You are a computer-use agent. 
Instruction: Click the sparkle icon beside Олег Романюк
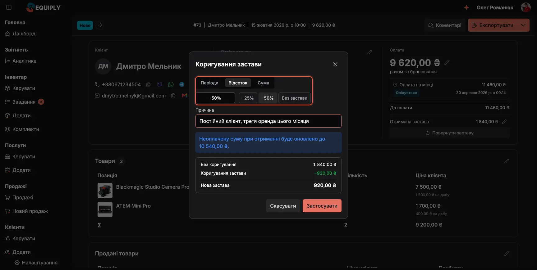466,7
